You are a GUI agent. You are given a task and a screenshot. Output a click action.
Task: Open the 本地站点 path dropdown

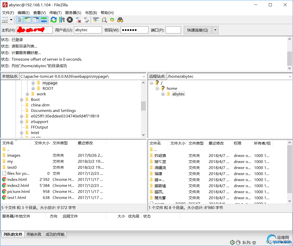pyautogui.click(x=144, y=76)
